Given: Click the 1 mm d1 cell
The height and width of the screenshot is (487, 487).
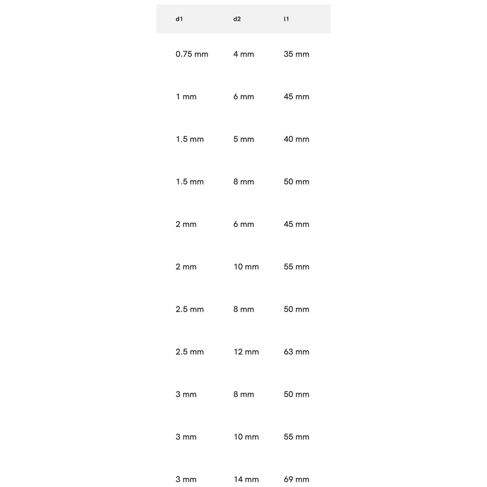Looking at the screenshot, I should click(186, 96).
